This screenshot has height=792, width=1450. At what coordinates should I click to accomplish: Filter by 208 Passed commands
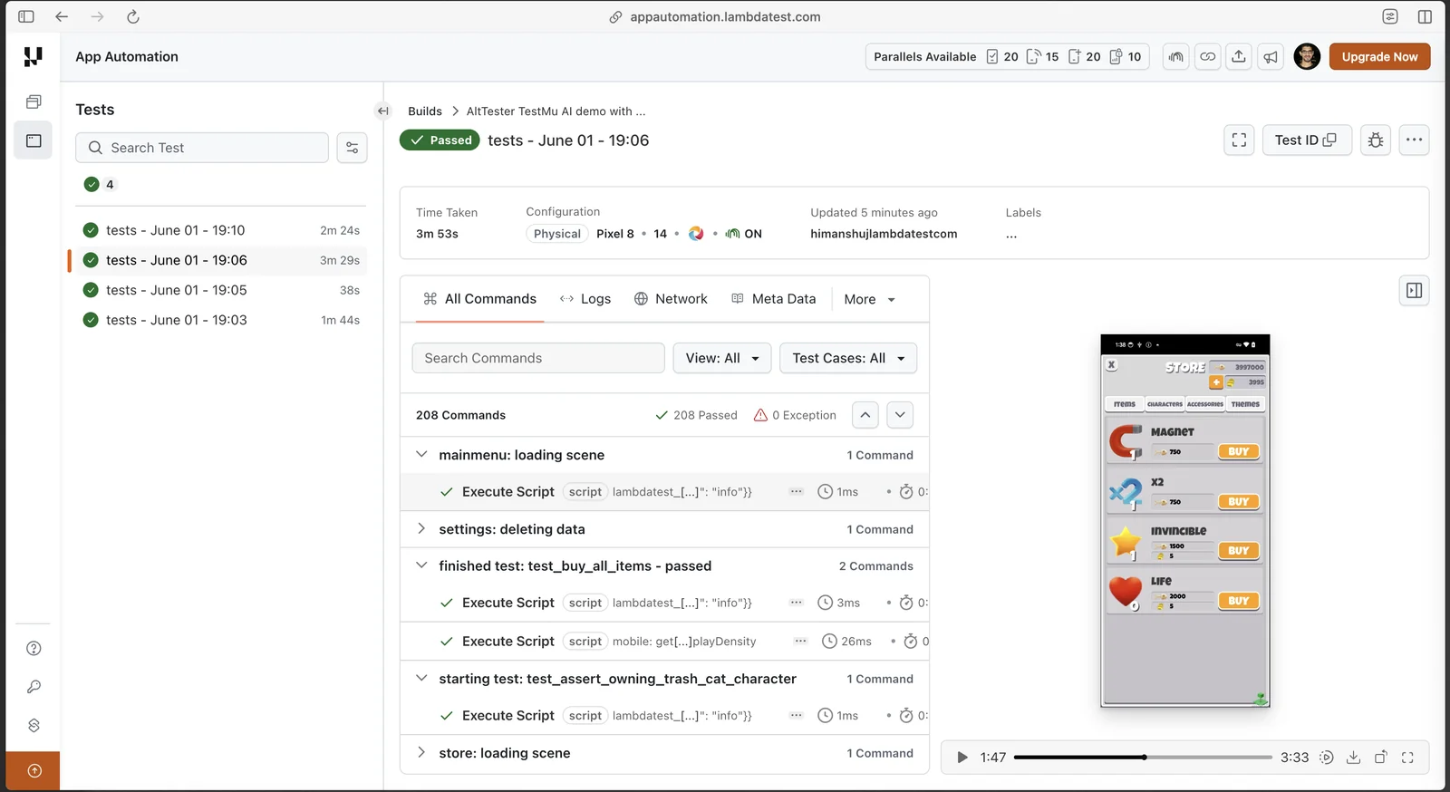[x=696, y=415]
